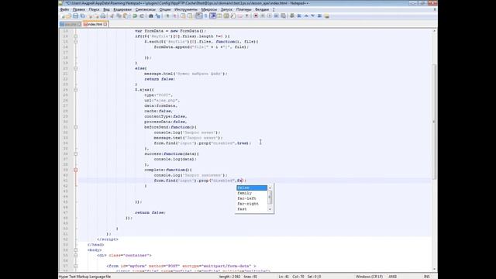This screenshot has height=279, width=496.
Task: Click the Zoom In toolbar icon
Action: pyautogui.click(x=167, y=15)
